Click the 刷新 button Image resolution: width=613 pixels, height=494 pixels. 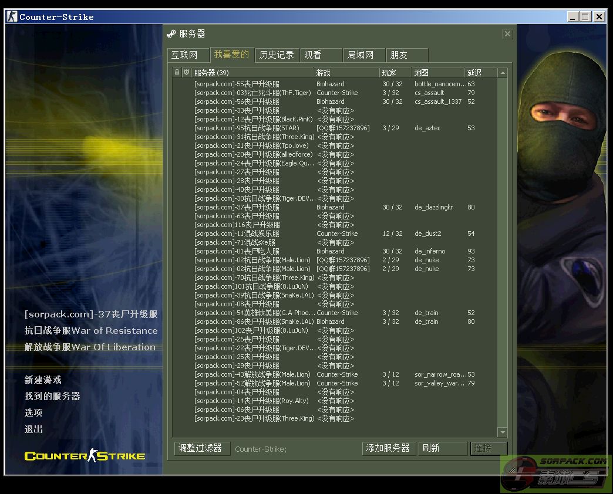443,448
